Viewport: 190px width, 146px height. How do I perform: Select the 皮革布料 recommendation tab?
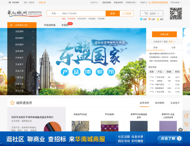[x=144, y=103]
